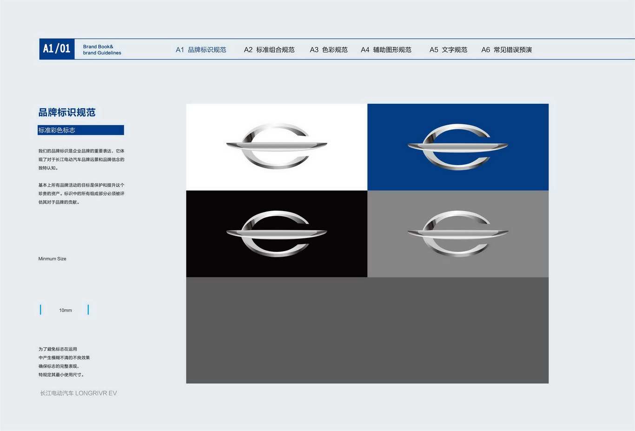
Task: Click the 标准彩色标志 blue subtitle bar
Action: pos(81,130)
